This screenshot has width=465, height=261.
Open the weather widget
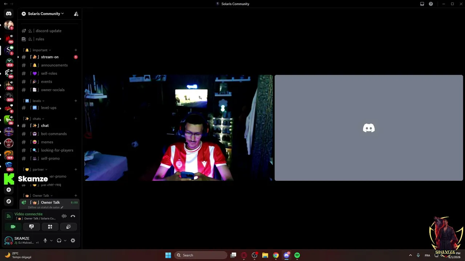tap(19, 255)
